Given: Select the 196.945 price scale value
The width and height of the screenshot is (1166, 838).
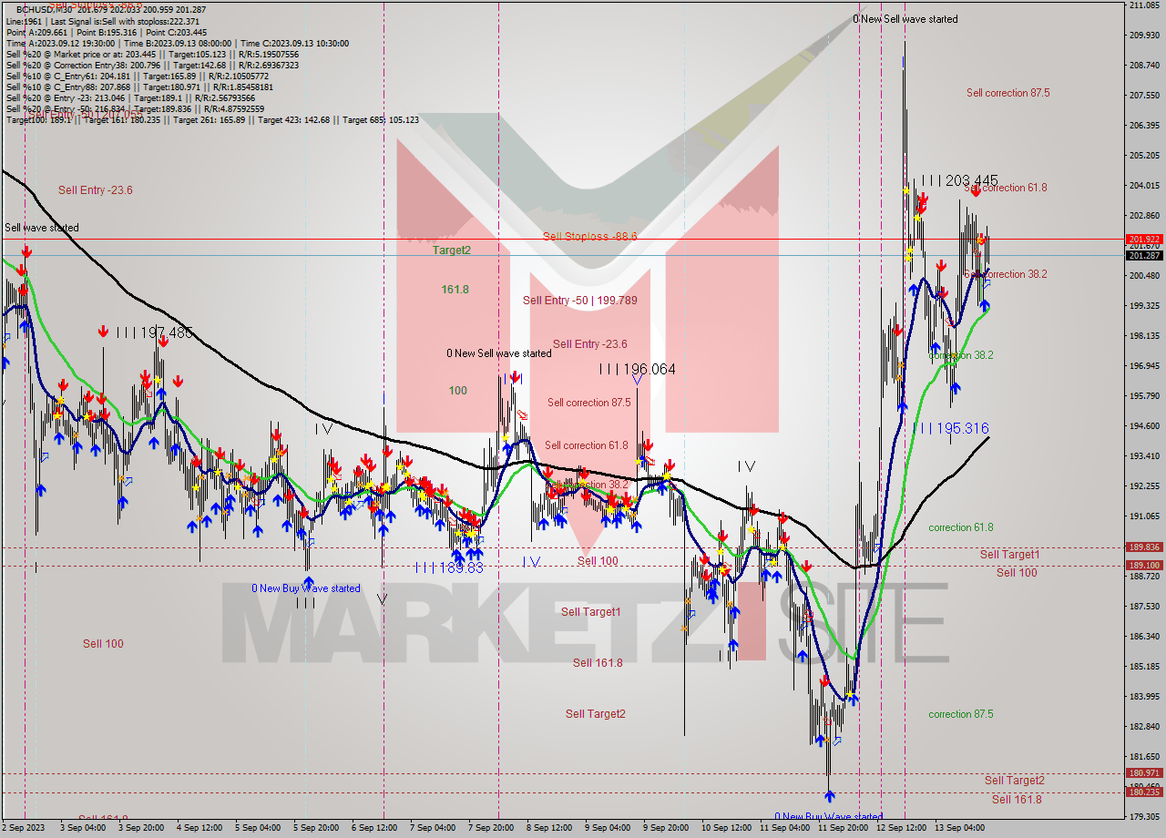Looking at the screenshot, I should click(1144, 366).
